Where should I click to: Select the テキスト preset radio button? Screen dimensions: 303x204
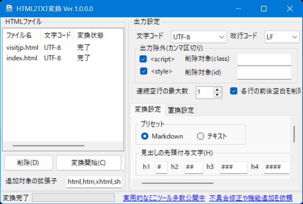[200, 136]
